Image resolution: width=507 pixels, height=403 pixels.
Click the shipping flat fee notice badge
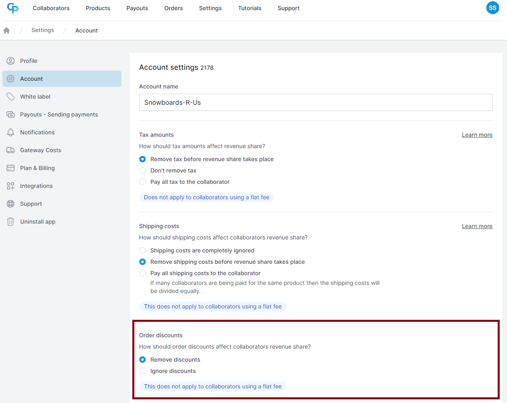[213, 306]
